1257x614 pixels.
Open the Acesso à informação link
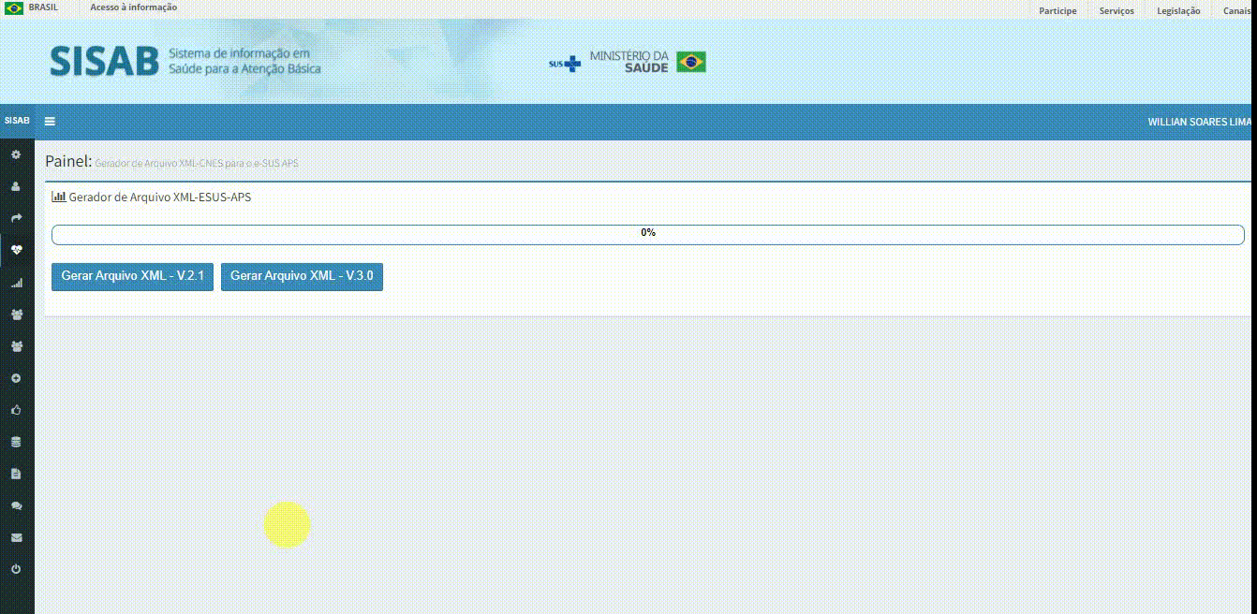click(x=133, y=7)
